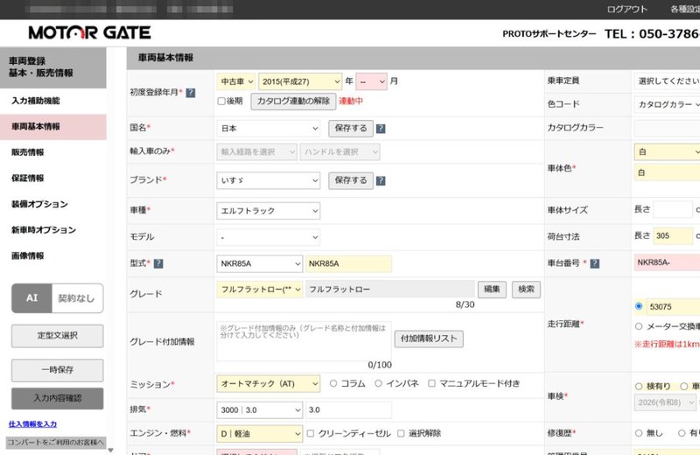Click カタログ連動の解除 button
This screenshot has height=455, width=700.
[x=293, y=101]
